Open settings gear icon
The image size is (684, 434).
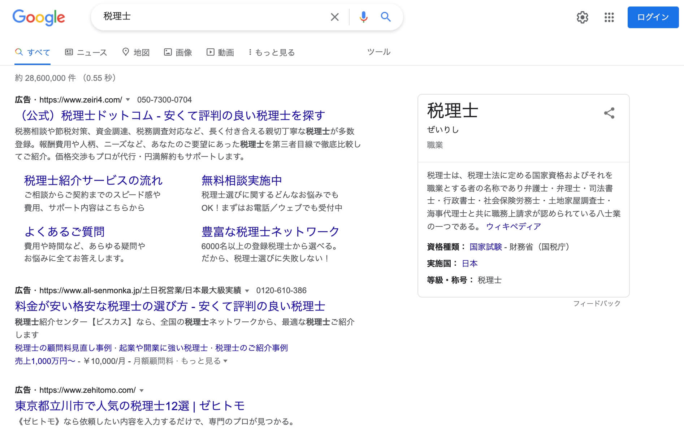tap(582, 17)
